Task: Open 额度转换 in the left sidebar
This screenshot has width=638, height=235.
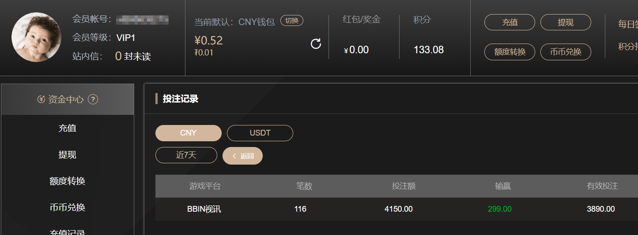Action: pyautogui.click(x=68, y=181)
